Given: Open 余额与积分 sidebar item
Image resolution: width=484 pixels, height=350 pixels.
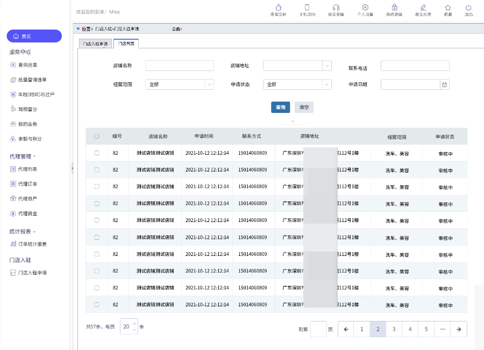Looking at the screenshot, I should (26, 139).
